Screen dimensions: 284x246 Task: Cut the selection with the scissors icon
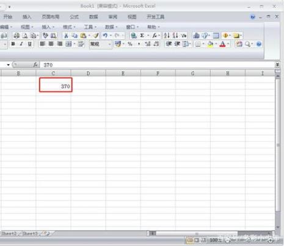point(66,35)
